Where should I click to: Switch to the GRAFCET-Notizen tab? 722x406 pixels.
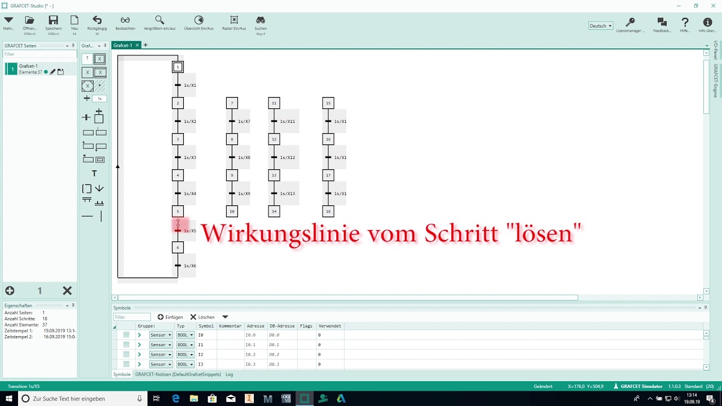(178, 374)
